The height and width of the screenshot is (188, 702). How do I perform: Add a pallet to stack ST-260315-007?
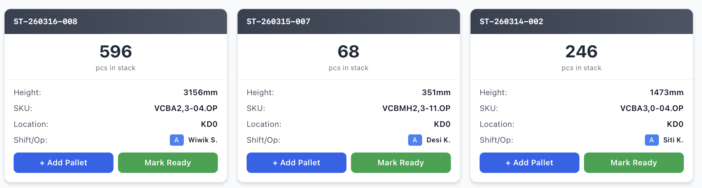[x=297, y=163]
